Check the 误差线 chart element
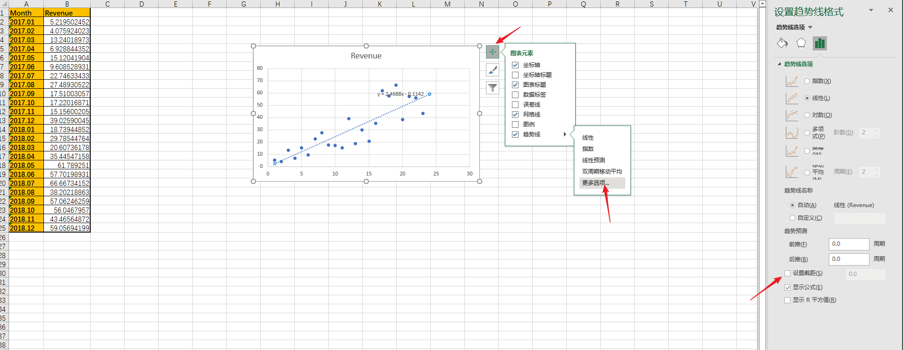The width and height of the screenshot is (903, 350). click(x=515, y=105)
